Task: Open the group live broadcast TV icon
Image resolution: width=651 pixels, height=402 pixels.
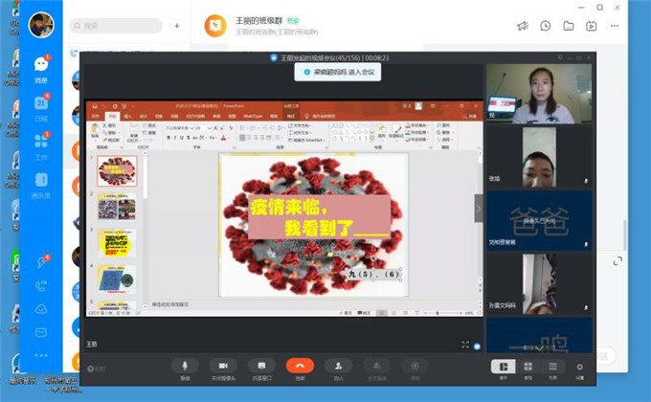Action: 592,26
